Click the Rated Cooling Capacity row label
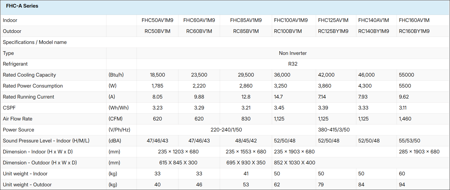 coord(29,75)
